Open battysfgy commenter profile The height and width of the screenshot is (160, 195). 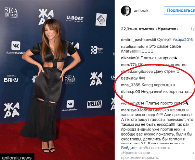click(x=129, y=78)
